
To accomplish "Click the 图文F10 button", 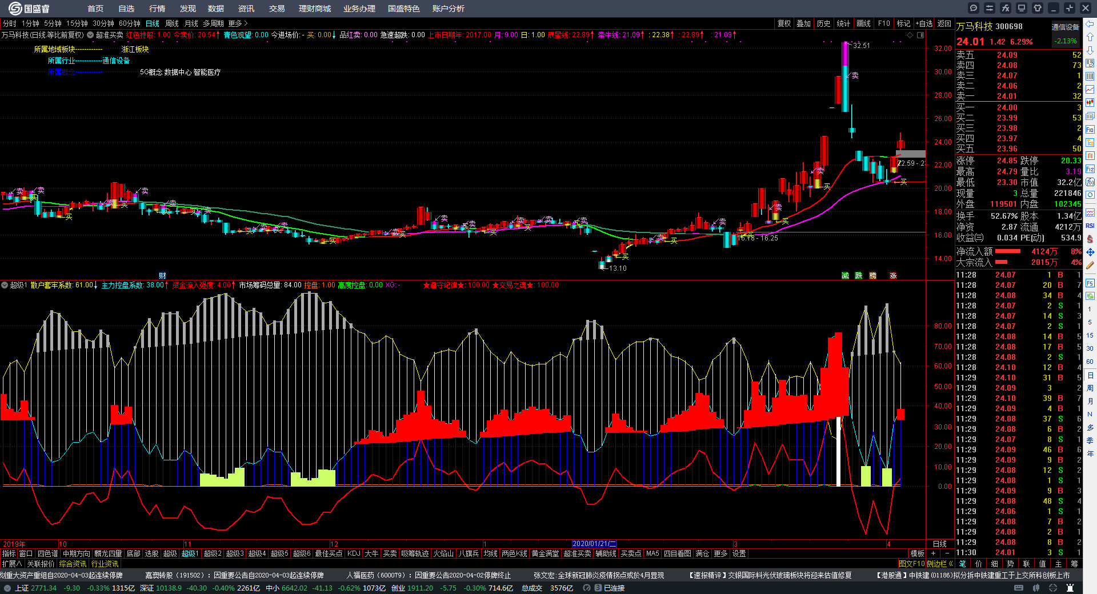I will 911,564.
